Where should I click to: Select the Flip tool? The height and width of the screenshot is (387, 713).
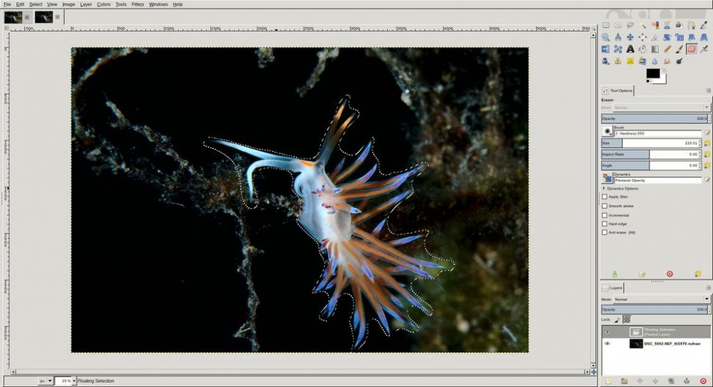(606, 49)
